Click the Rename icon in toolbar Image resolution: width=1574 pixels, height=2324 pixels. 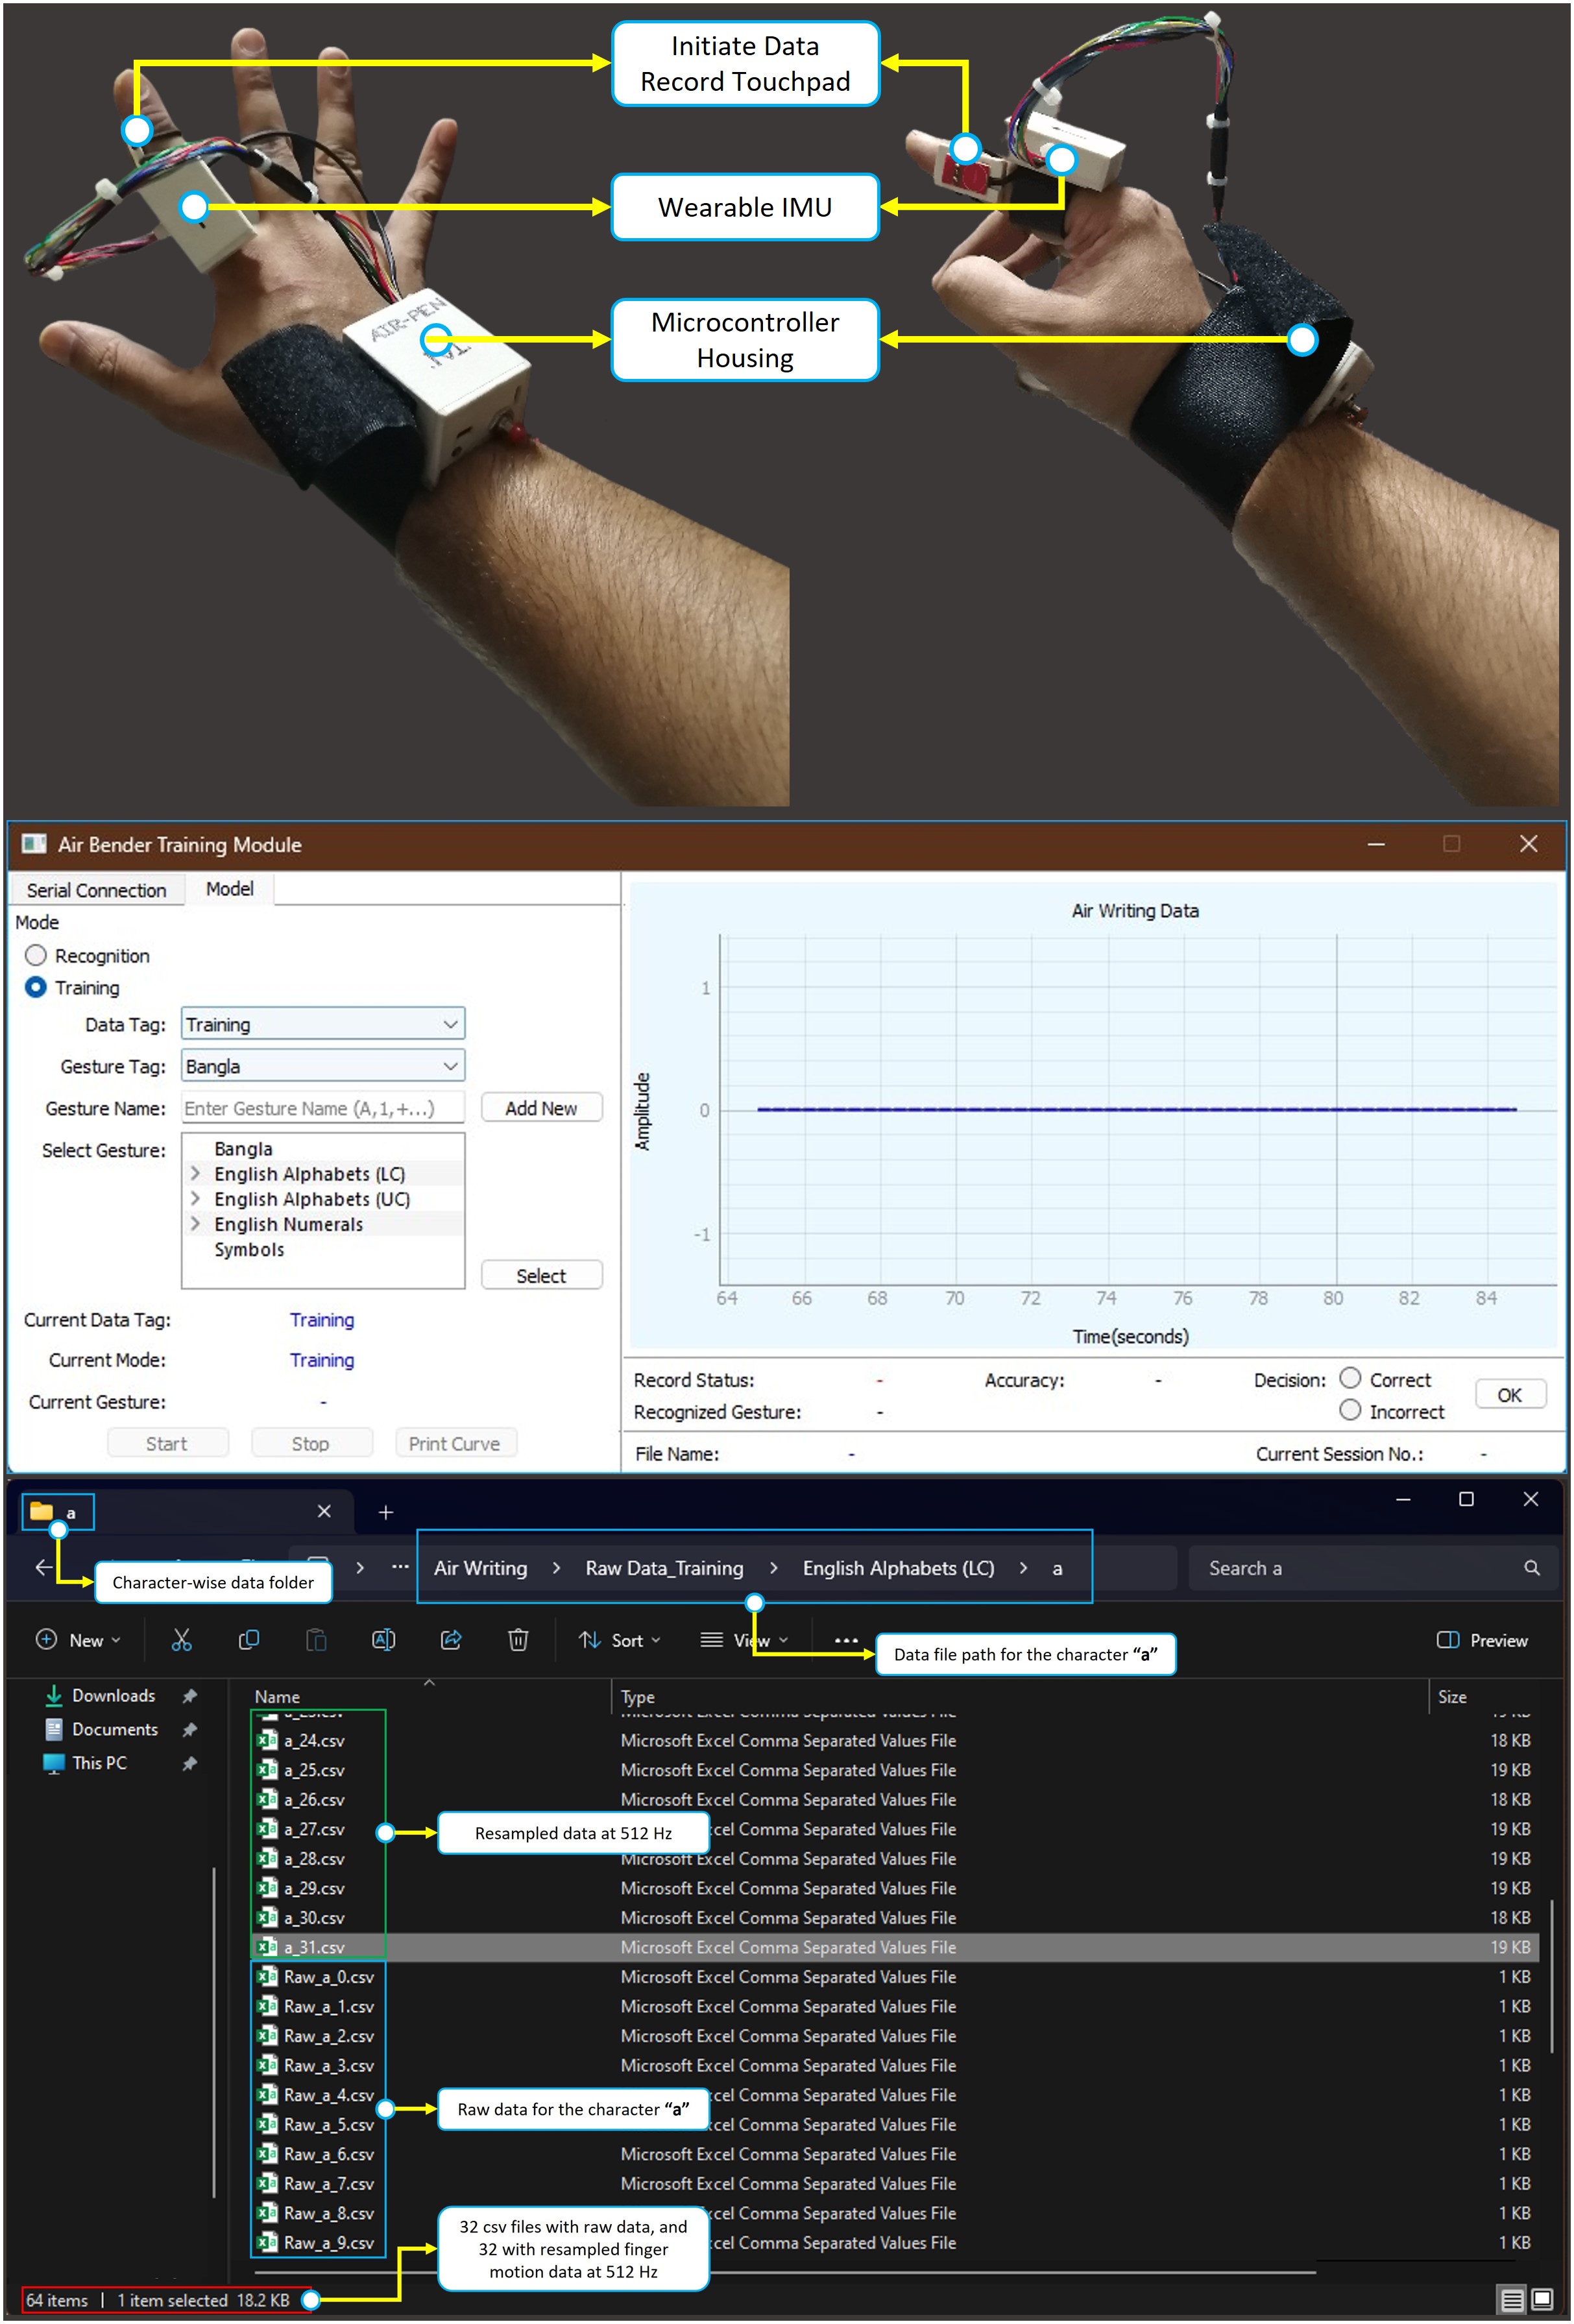click(383, 1640)
